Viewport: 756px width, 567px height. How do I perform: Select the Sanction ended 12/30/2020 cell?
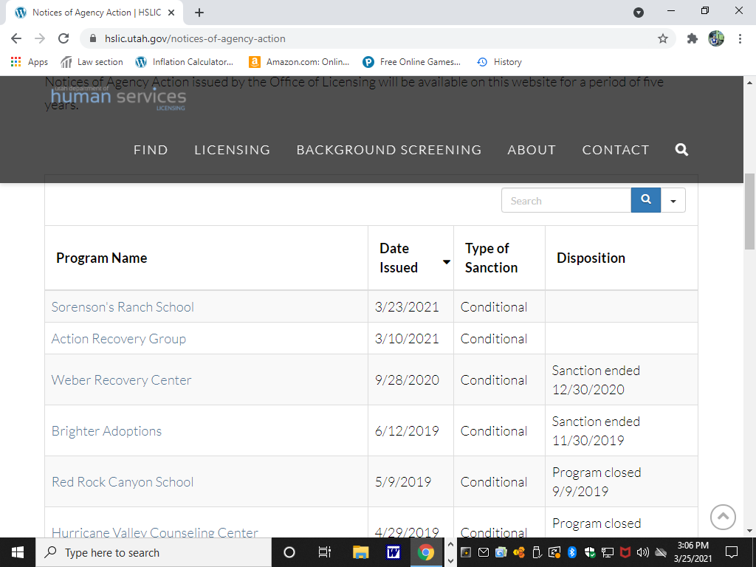click(621, 380)
